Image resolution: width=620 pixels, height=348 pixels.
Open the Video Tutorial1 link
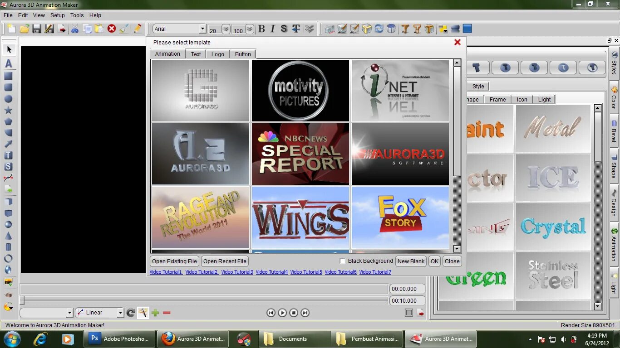pos(166,272)
